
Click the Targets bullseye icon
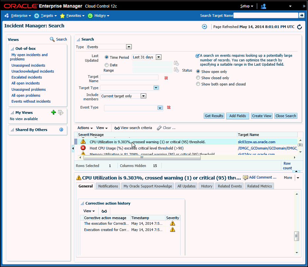(x=37, y=16)
